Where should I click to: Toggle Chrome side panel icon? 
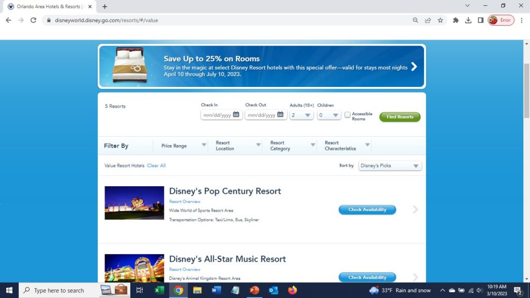tap(480, 20)
